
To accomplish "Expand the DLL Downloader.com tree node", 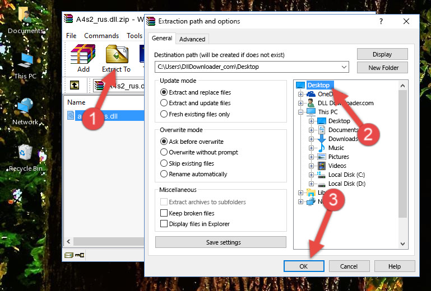I will coord(300,103).
